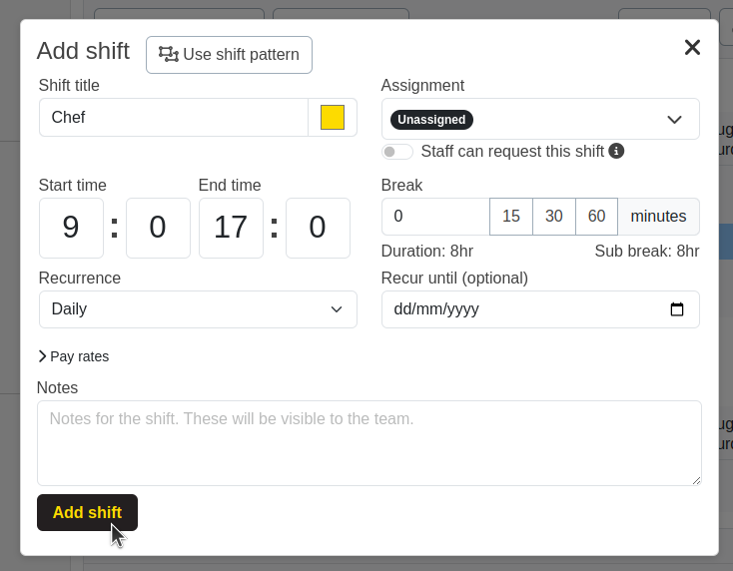Click the end time minutes field

tap(318, 228)
